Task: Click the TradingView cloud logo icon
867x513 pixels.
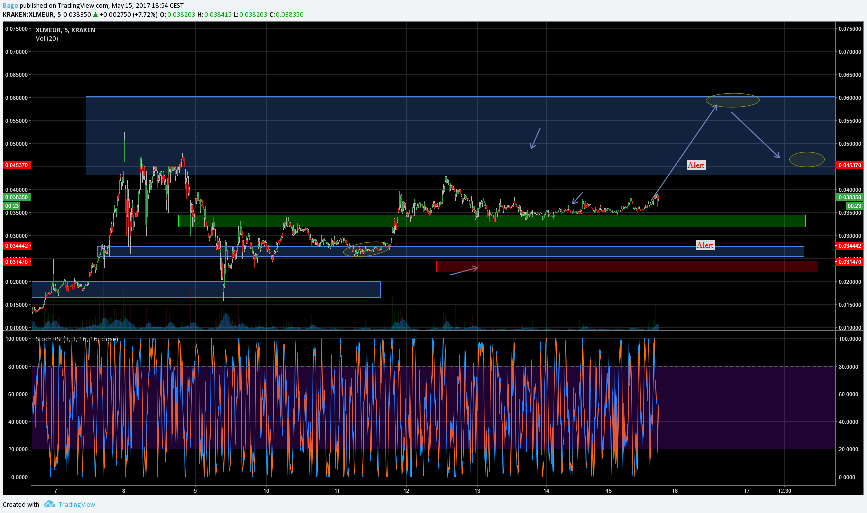Action: tap(49, 504)
